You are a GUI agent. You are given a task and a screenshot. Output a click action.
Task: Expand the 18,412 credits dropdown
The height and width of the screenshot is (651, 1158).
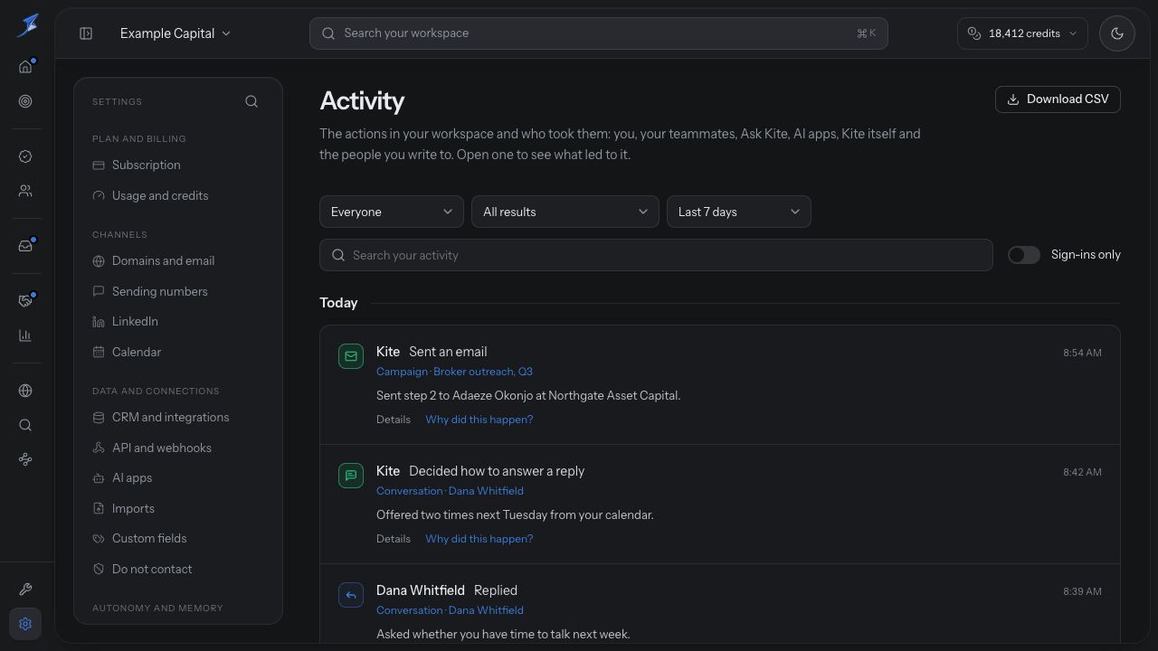pos(1022,33)
